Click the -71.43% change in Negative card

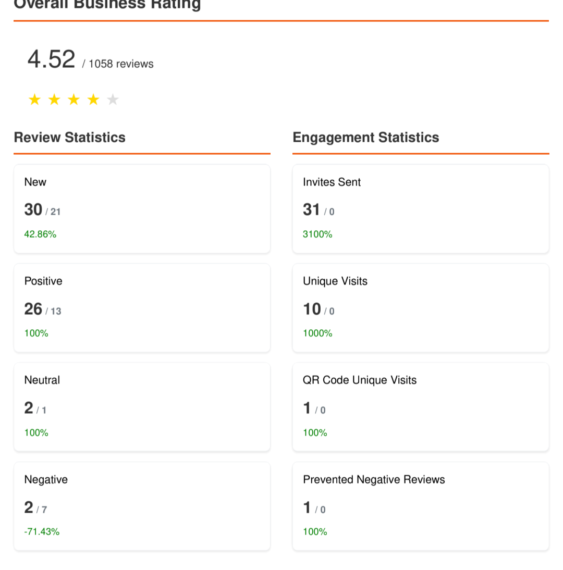[x=42, y=532]
